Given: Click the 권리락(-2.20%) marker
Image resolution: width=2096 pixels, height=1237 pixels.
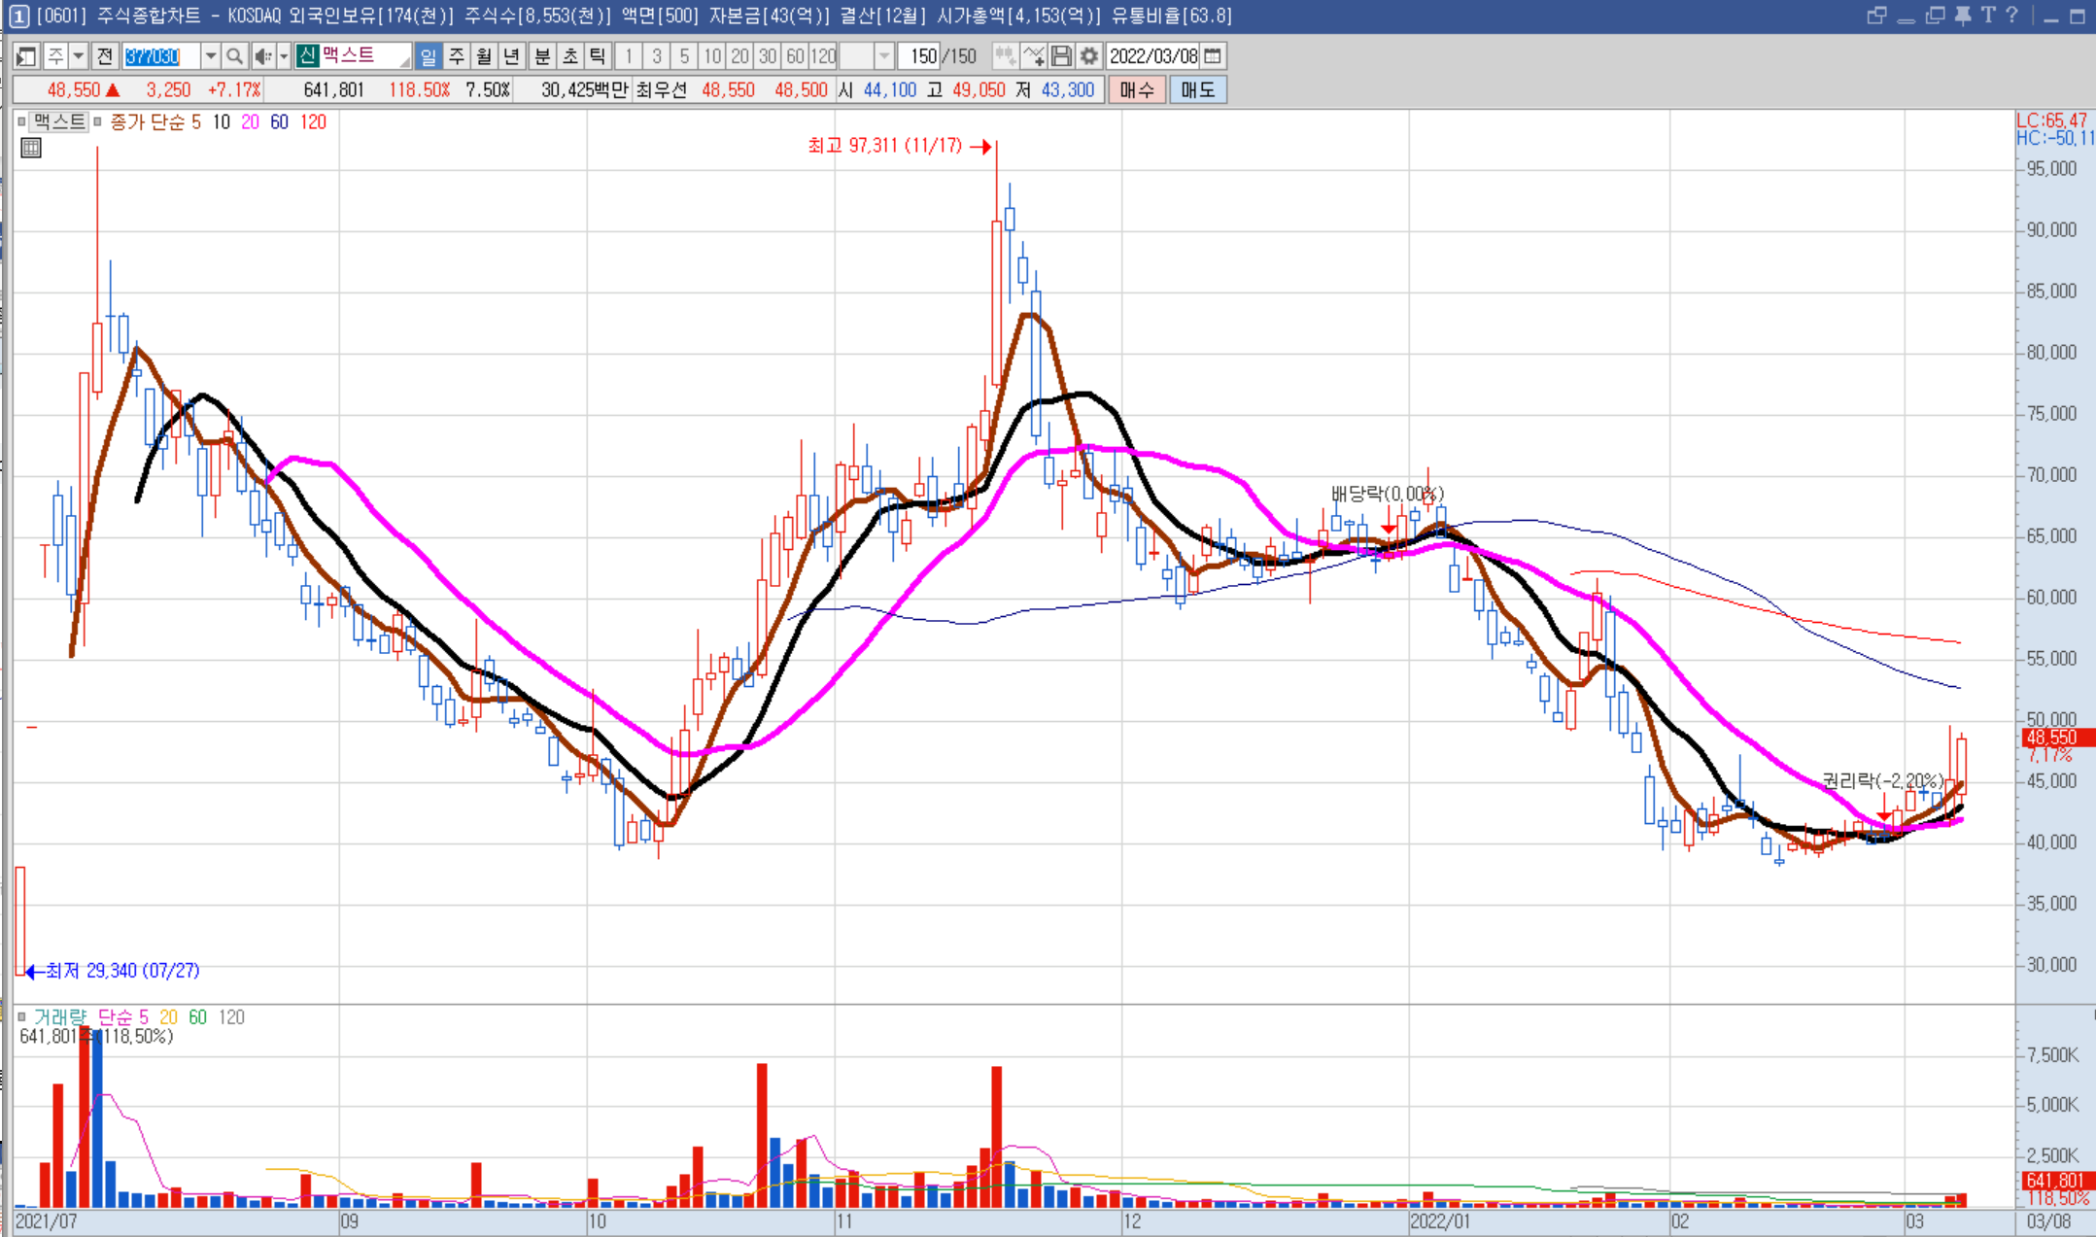Looking at the screenshot, I should pos(1882,781).
